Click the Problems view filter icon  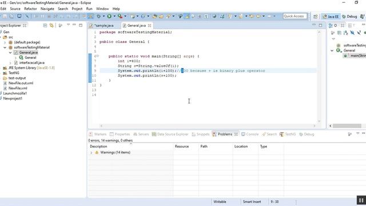349,134
